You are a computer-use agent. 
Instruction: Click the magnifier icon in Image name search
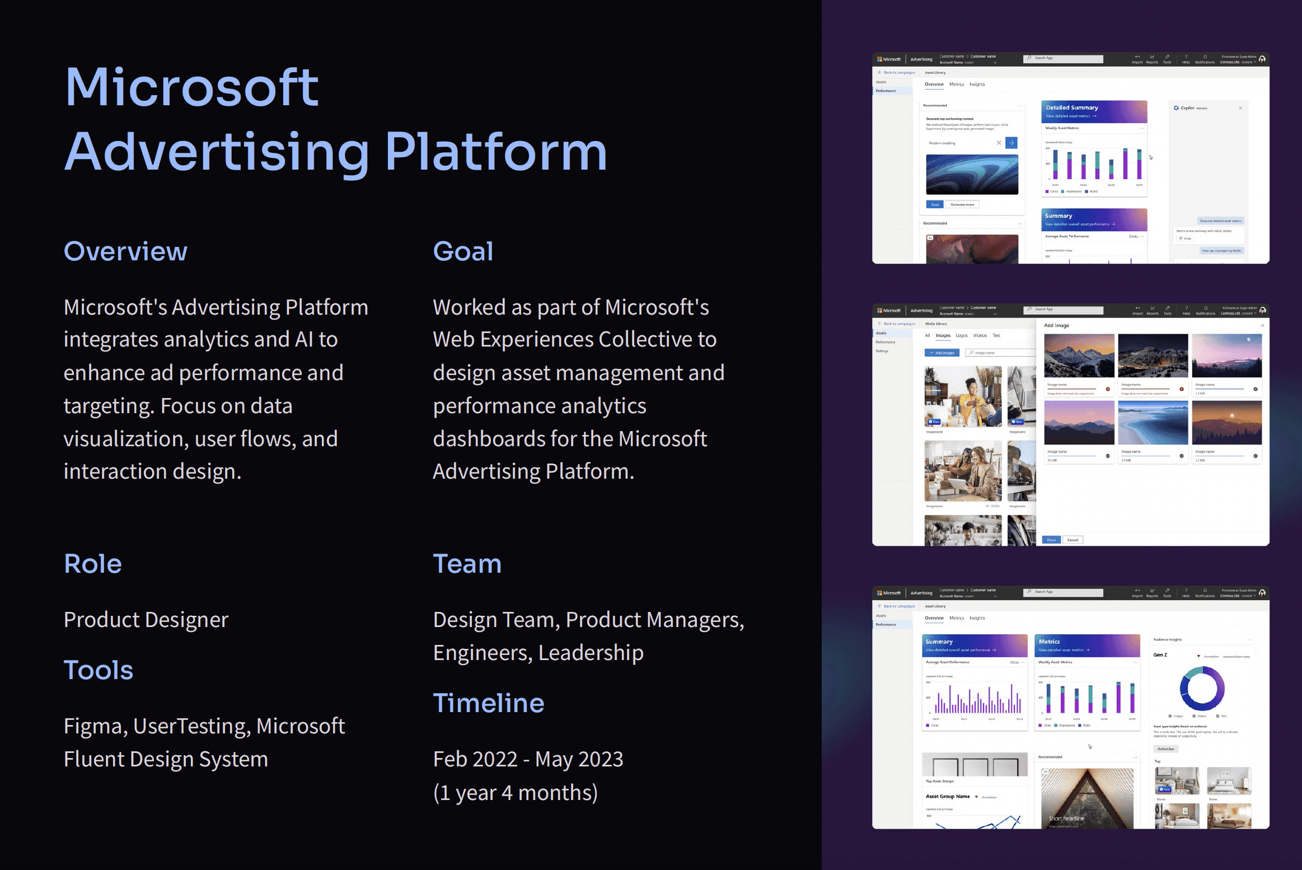[x=972, y=353]
